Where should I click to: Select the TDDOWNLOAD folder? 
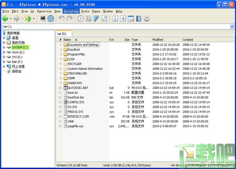pyautogui.click(x=77, y=73)
